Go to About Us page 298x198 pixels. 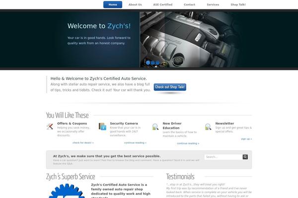pos(135,4)
